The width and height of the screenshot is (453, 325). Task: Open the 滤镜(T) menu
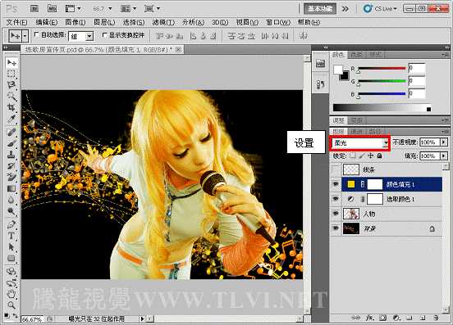[163, 22]
